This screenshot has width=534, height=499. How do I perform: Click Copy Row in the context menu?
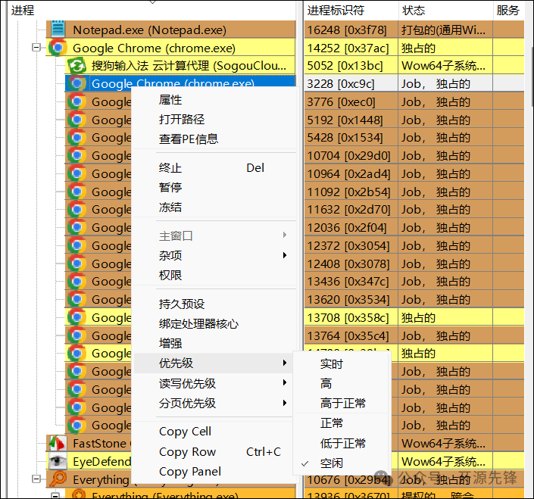click(x=187, y=451)
